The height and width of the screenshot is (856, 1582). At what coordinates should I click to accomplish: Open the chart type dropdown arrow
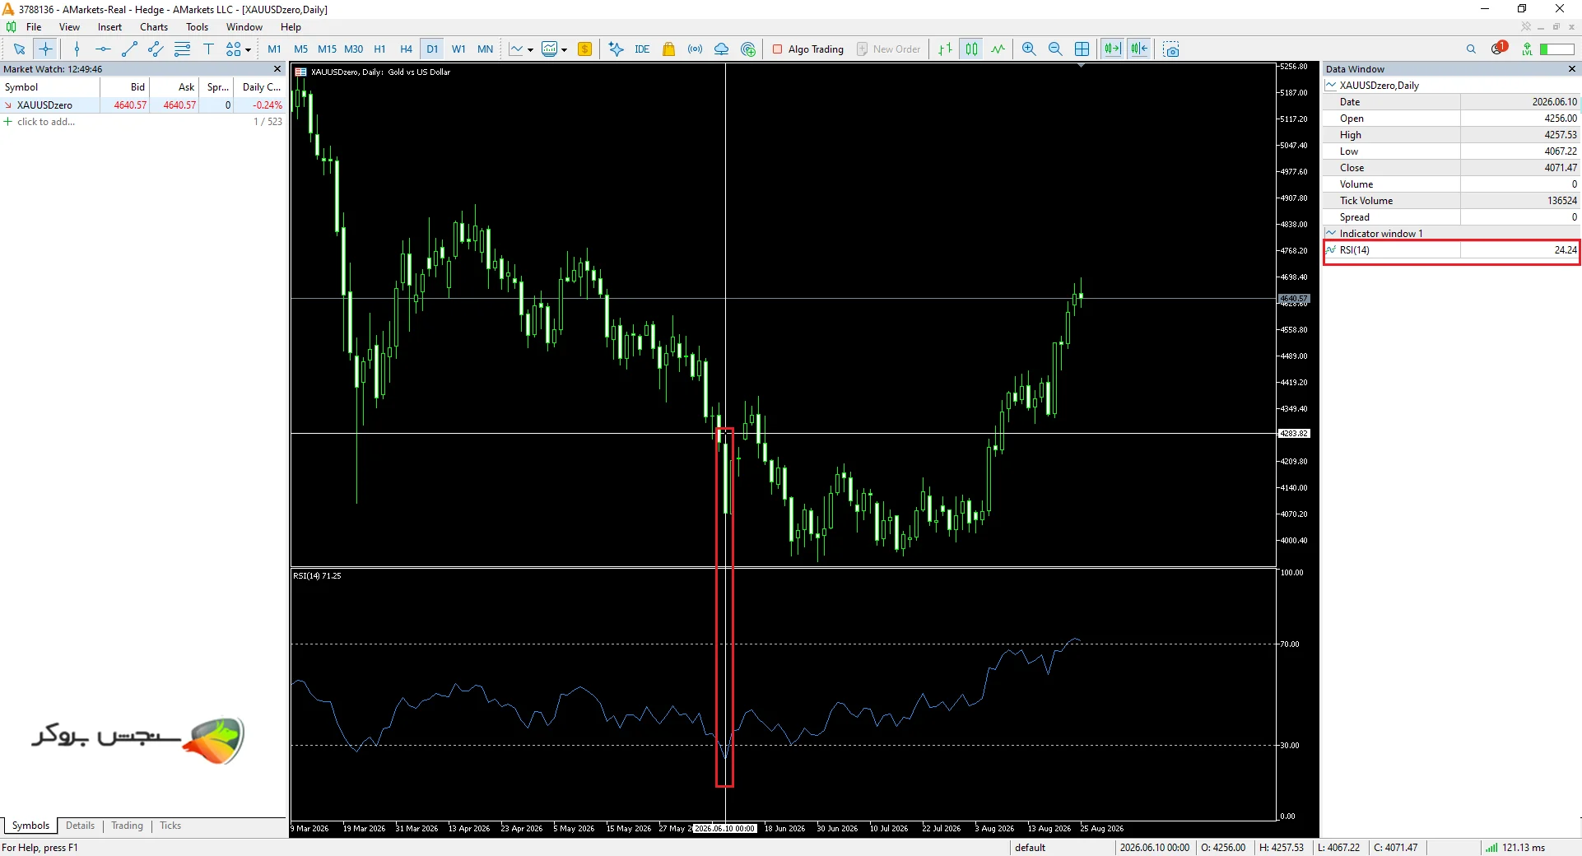[x=530, y=50]
